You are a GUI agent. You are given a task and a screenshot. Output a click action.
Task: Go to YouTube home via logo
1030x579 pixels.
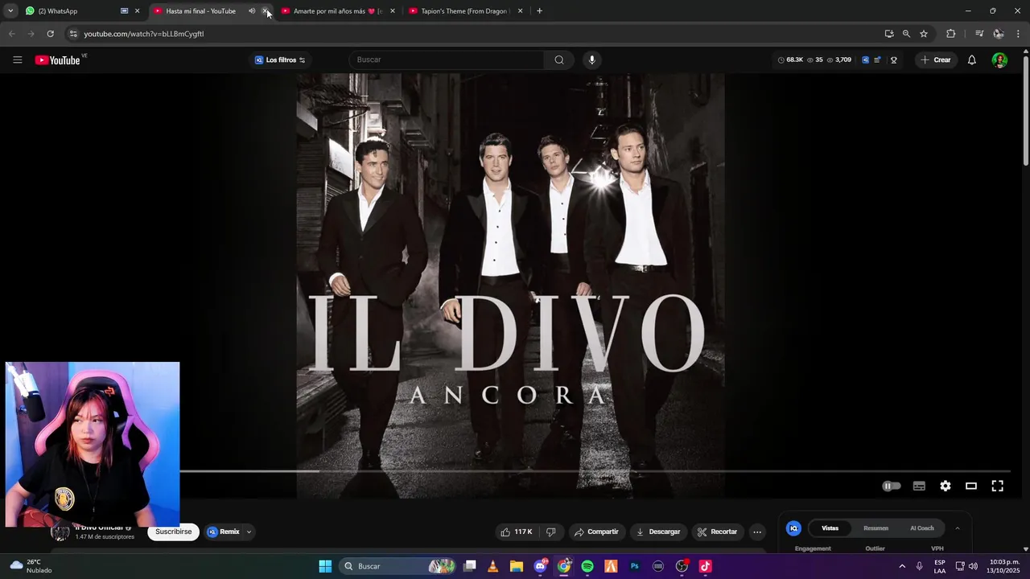[x=58, y=60]
